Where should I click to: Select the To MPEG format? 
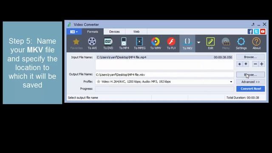(x=139, y=44)
